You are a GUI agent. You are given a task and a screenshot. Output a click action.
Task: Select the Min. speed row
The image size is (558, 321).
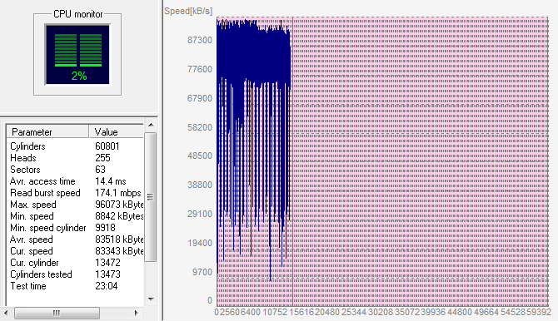[75, 216]
